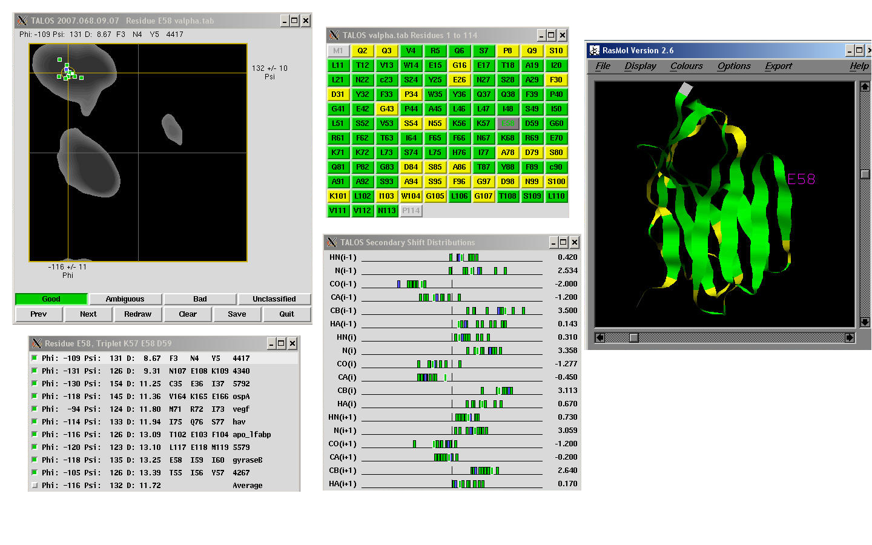Click RasMol horizontal scrollbar thumb
This screenshot has height=545, width=872.
pos(633,337)
